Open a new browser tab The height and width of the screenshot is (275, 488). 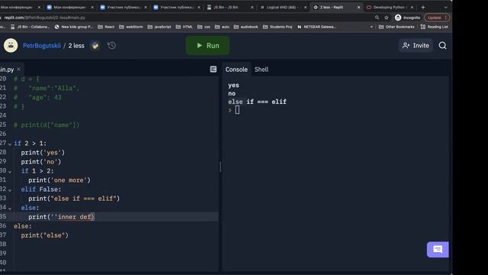click(x=423, y=7)
